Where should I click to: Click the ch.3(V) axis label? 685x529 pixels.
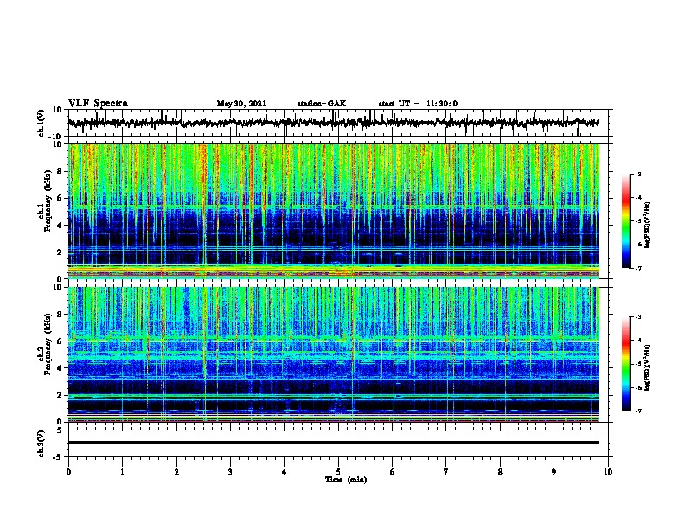pos(42,443)
